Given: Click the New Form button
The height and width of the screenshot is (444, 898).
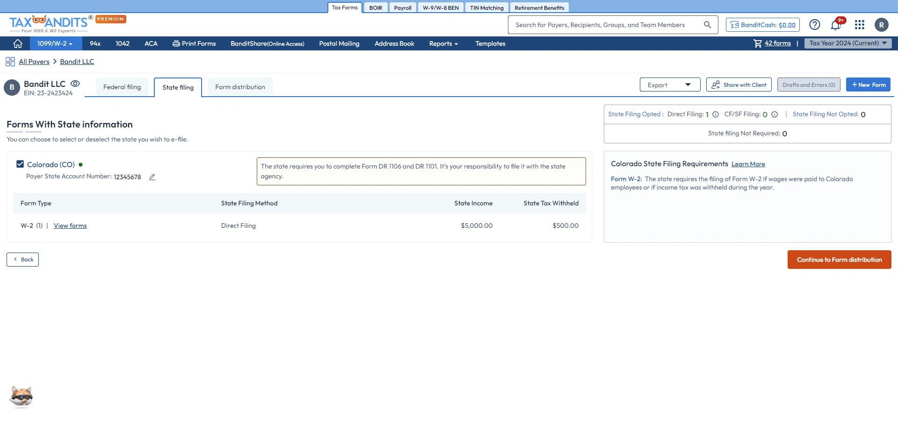Looking at the screenshot, I should [x=868, y=85].
